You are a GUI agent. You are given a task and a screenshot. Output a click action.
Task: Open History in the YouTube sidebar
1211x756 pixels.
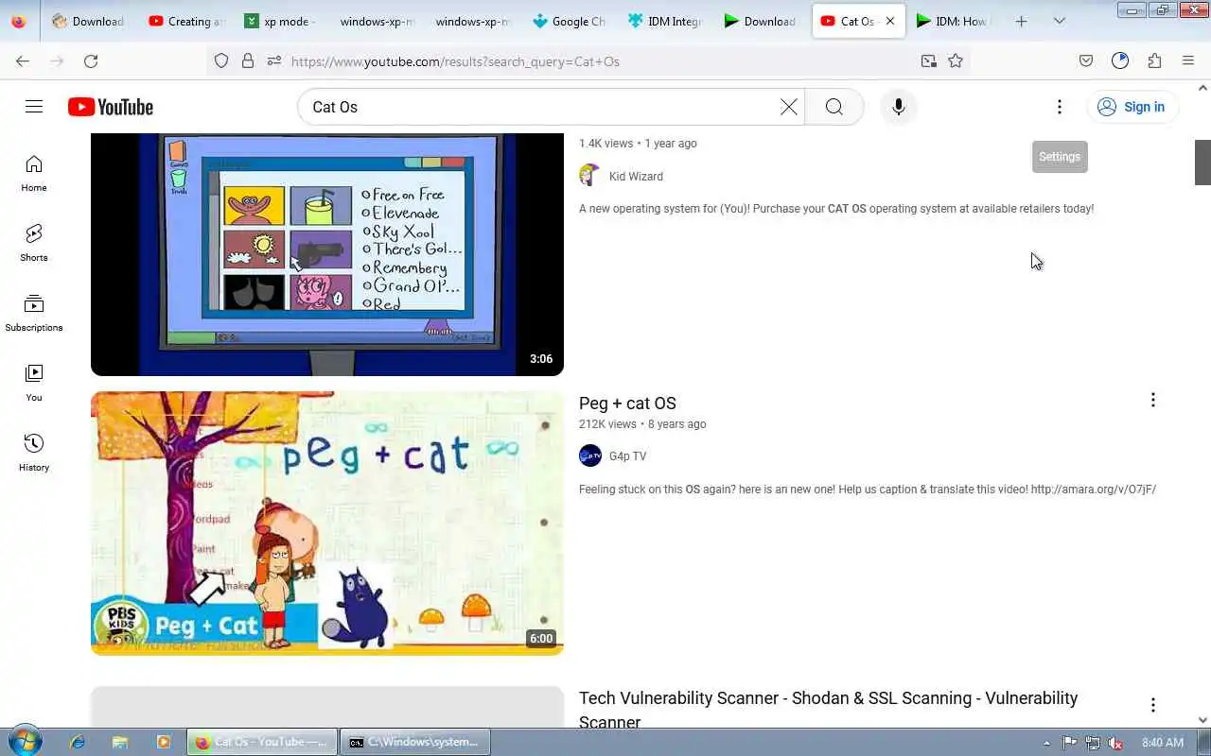[34, 454]
